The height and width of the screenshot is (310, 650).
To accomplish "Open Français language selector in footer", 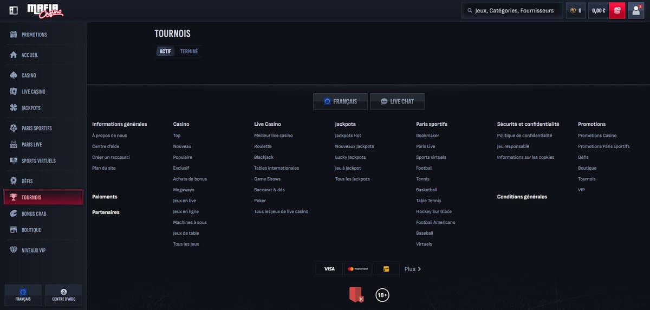I will pyautogui.click(x=340, y=101).
